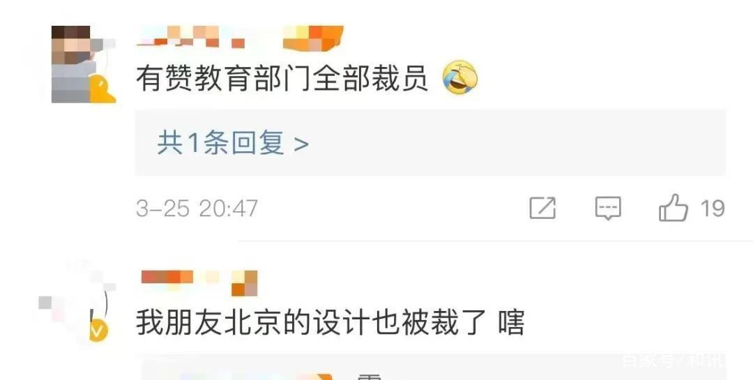Image resolution: width=753 pixels, height=380 pixels.
Task: Expand replies via '共1条回复 >'
Action: [x=233, y=143]
